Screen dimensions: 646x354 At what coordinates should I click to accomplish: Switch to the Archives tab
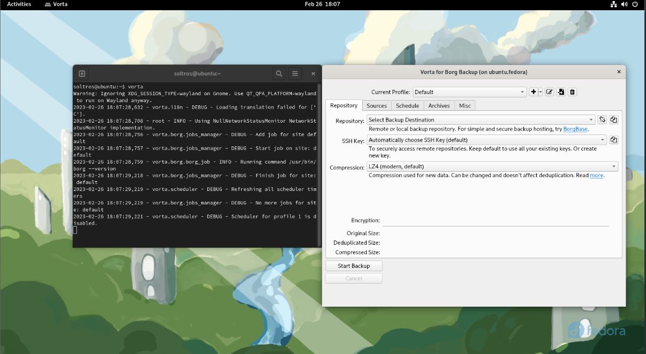point(439,105)
